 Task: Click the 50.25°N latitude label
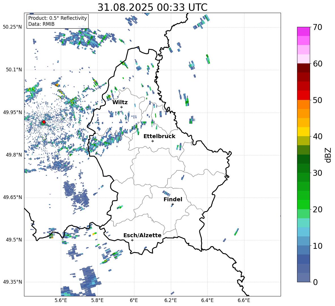coord(12,27)
